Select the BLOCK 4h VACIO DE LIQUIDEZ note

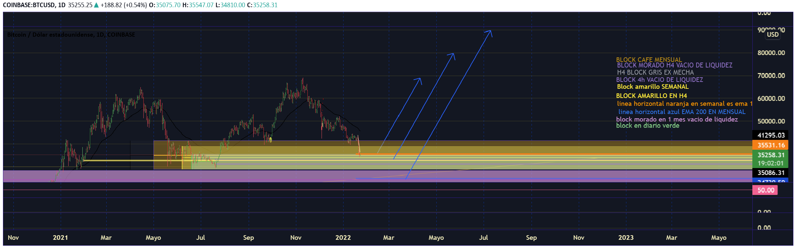click(x=660, y=80)
